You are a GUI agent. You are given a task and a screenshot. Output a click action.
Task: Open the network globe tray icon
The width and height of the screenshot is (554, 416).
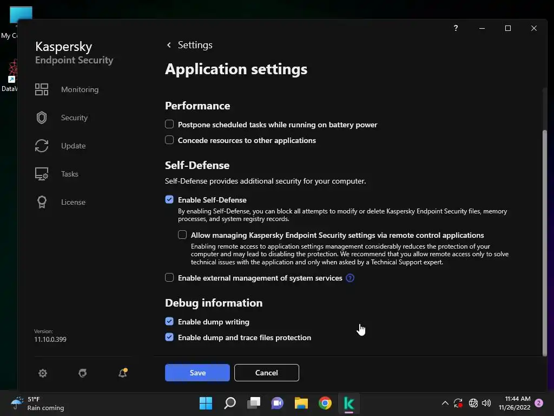point(473,403)
